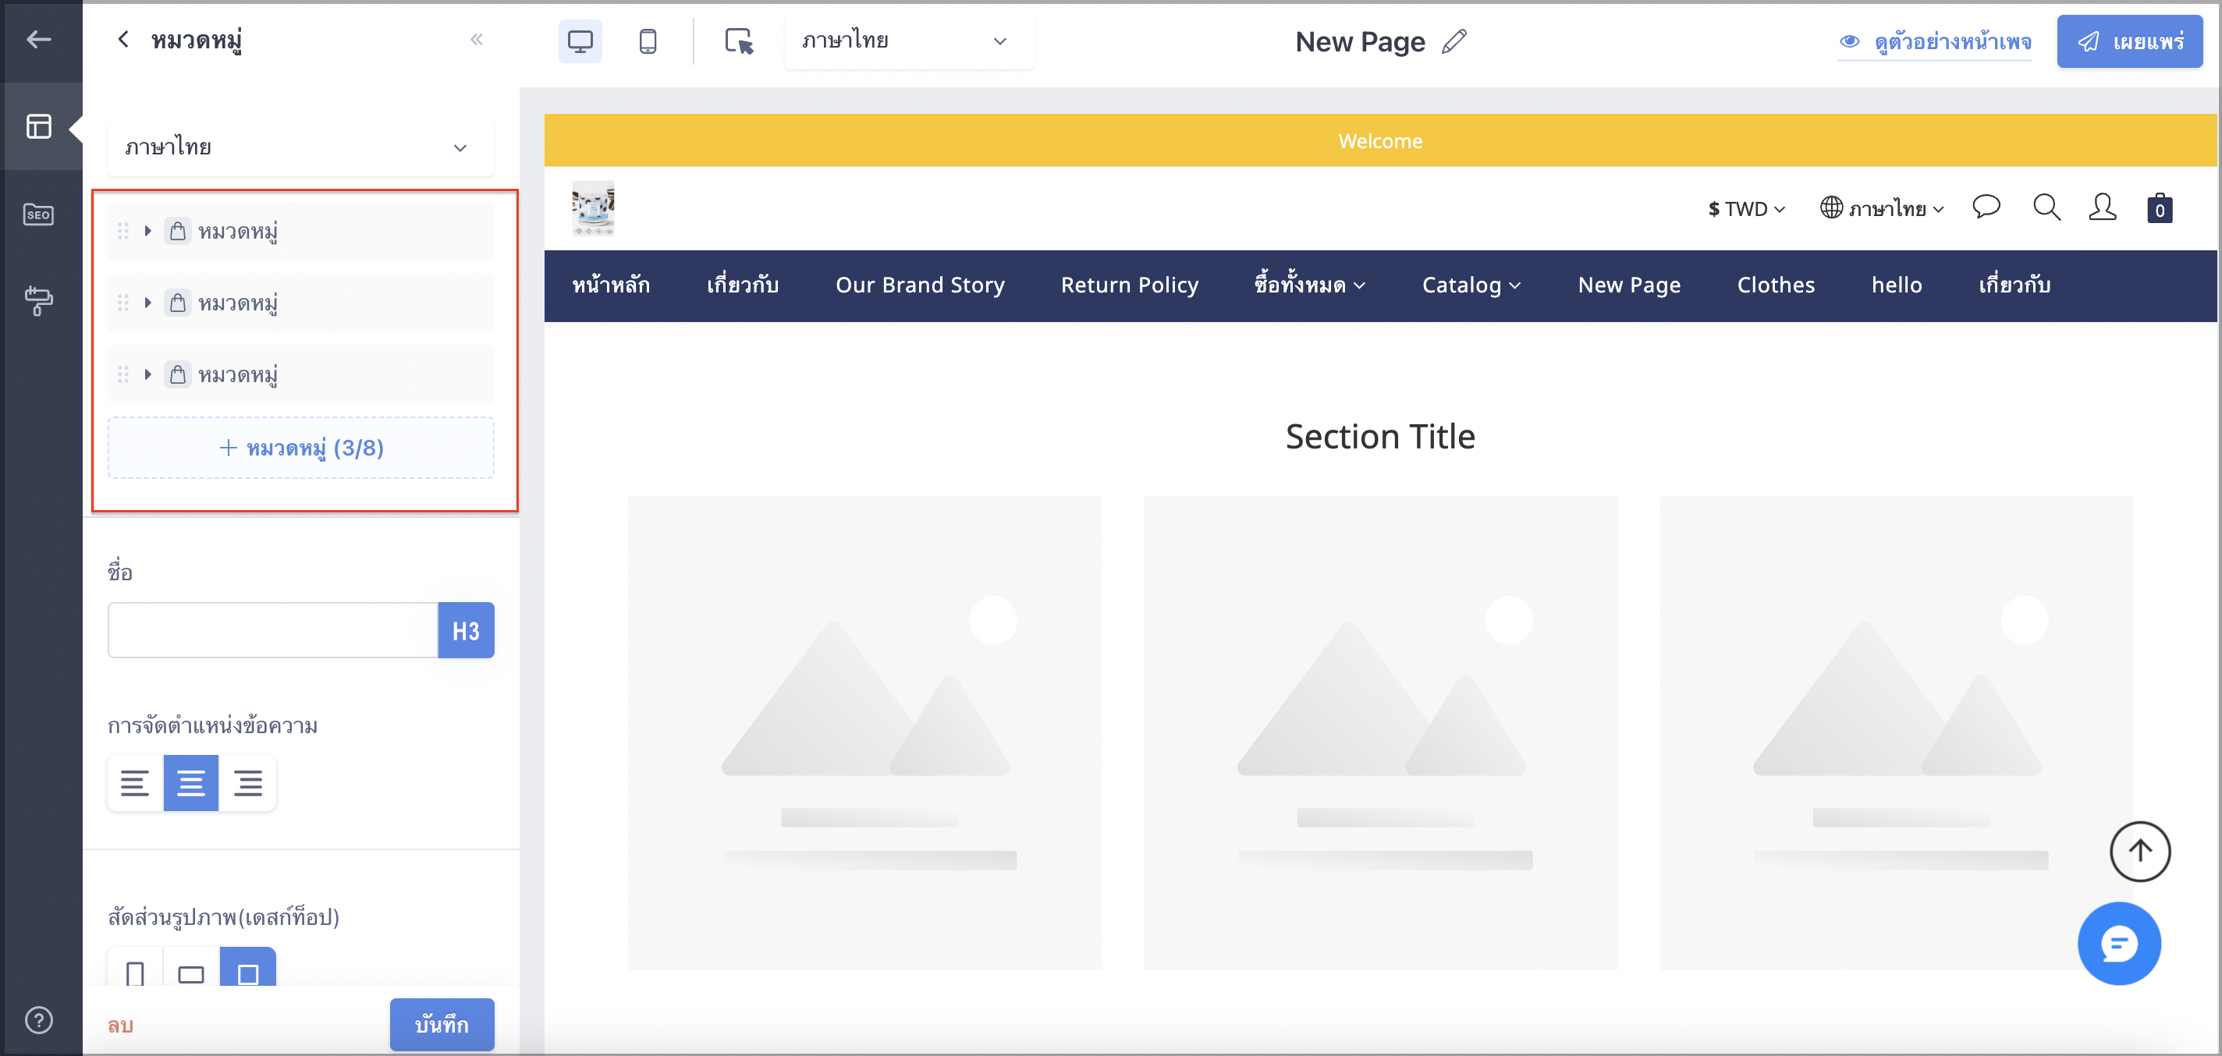Grab drag handle of second หมวดหมู่ item
The image size is (2222, 1056).
pos(123,303)
